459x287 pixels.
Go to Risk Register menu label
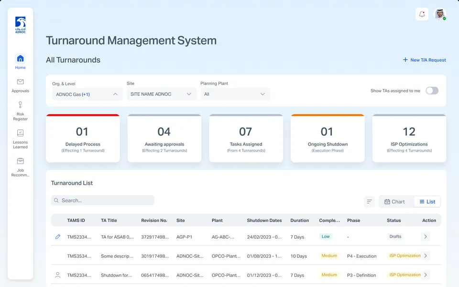click(x=20, y=117)
